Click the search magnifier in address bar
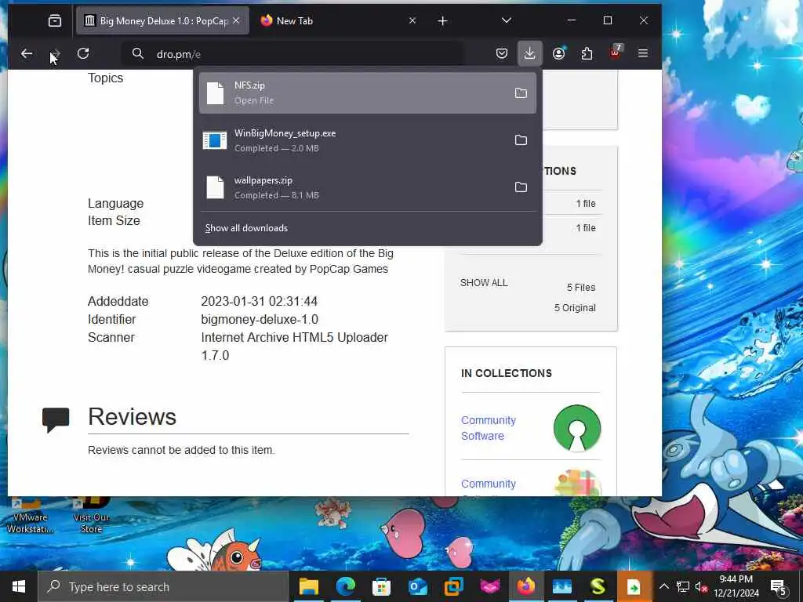Screen dimensions: 803x602 tap(138, 53)
